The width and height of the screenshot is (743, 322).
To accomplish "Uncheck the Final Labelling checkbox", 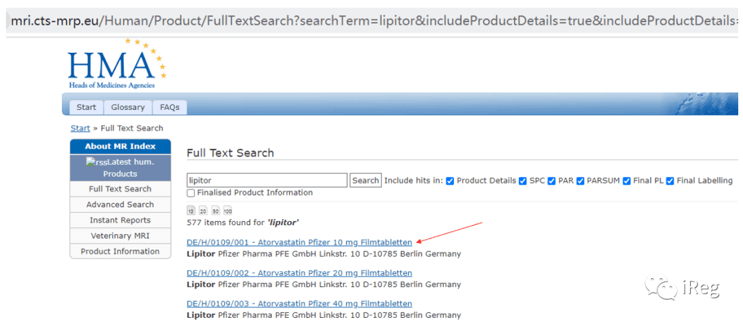I will point(670,181).
